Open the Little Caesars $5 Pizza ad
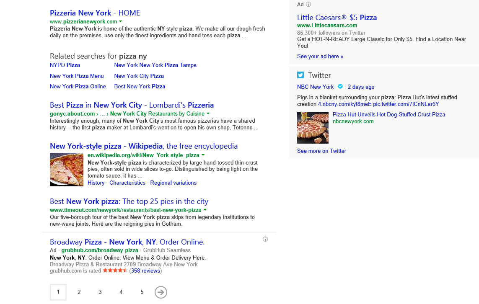Image resolution: width=479 pixels, height=304 pixels. coord(337,18)
